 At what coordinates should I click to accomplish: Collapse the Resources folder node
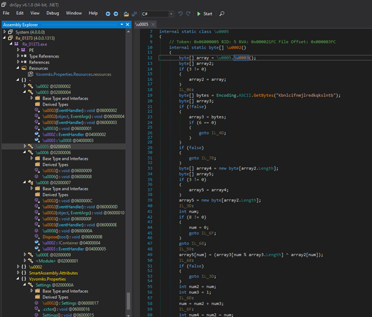tap(18, 68)
